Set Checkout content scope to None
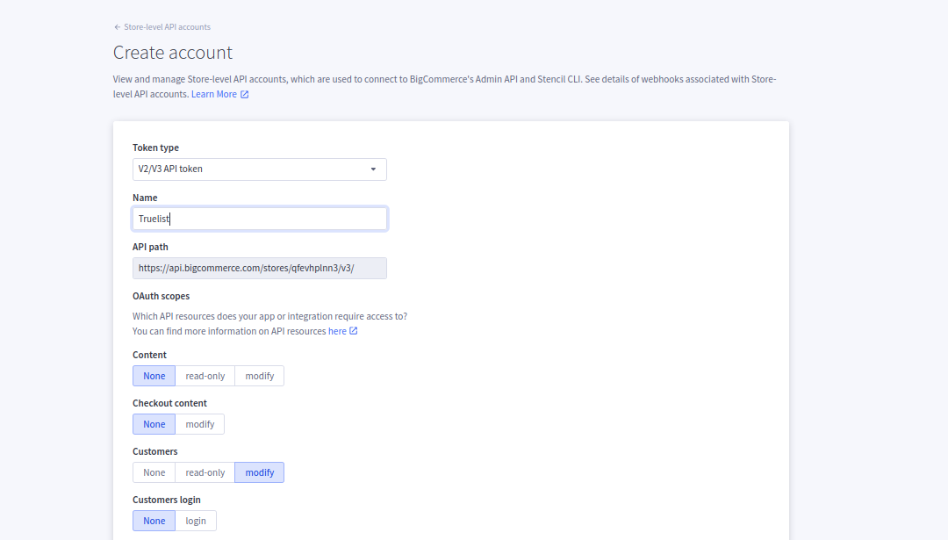Screen dimensions: 948x540 pos(154,424)
